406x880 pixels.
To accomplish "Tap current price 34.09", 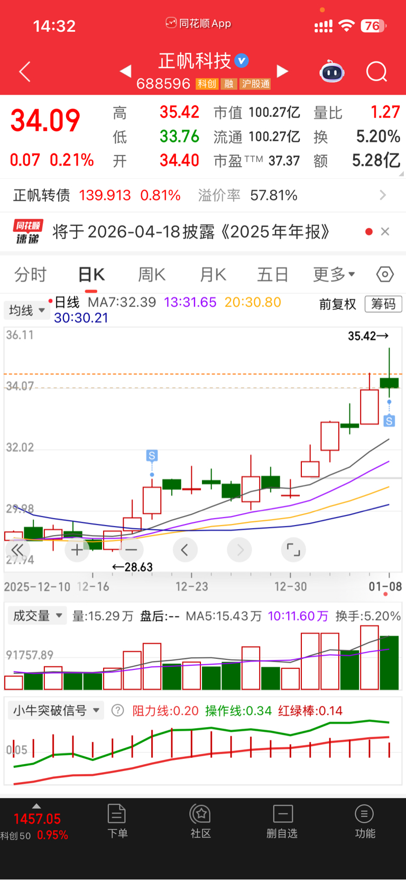I will (x=45, y=120).
